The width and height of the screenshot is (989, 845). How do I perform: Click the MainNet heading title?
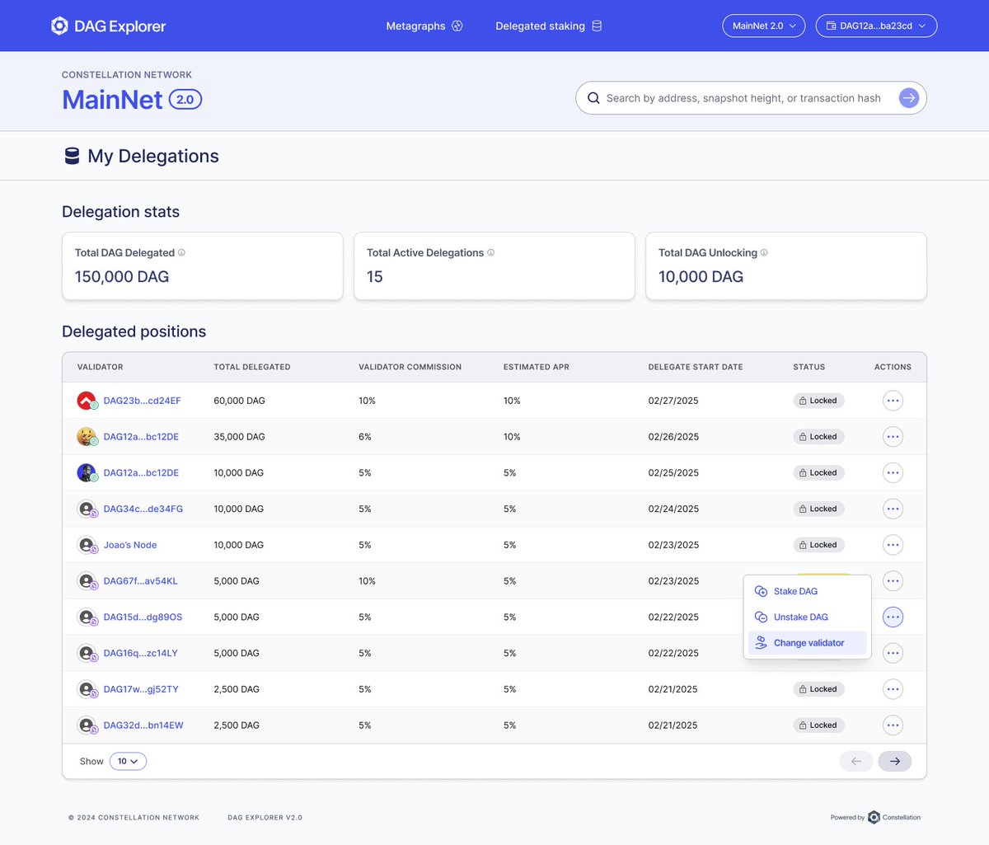[x=113, y=99]
